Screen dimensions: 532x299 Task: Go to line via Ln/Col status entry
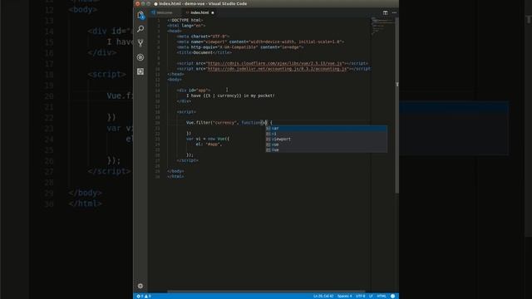(323, 297)
